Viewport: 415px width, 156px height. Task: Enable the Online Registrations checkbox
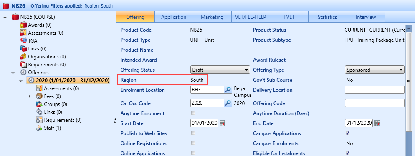193,143
